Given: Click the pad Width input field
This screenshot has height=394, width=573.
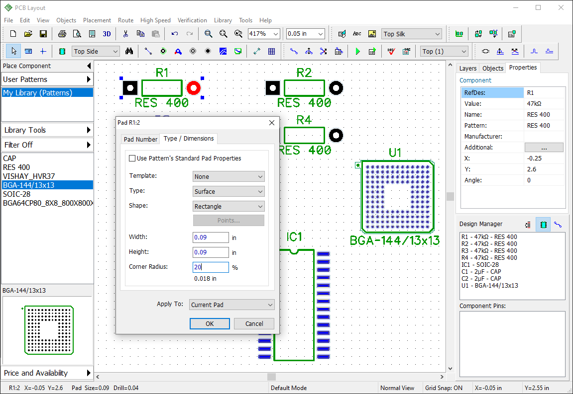Looking at the screenshot, I should (211, 237).
